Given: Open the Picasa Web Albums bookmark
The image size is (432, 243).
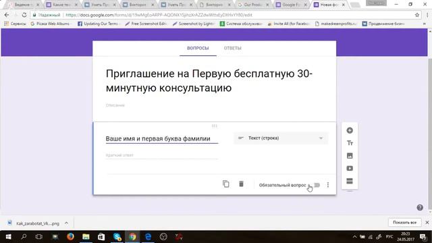Looking at the screenshot, I should coord(51,24).
